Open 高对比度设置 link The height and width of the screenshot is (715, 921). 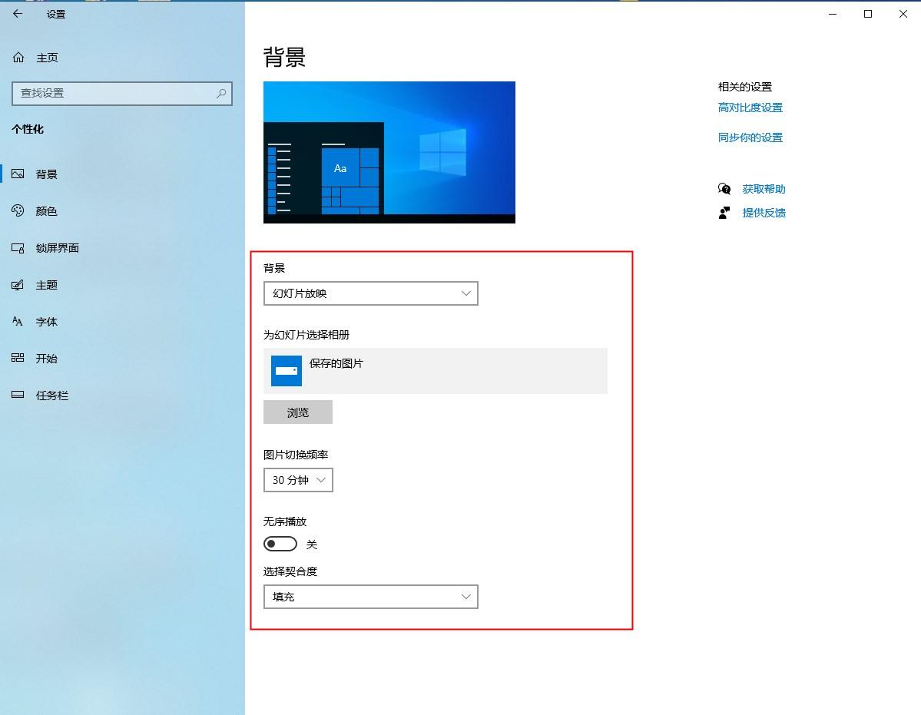[750, 108]
